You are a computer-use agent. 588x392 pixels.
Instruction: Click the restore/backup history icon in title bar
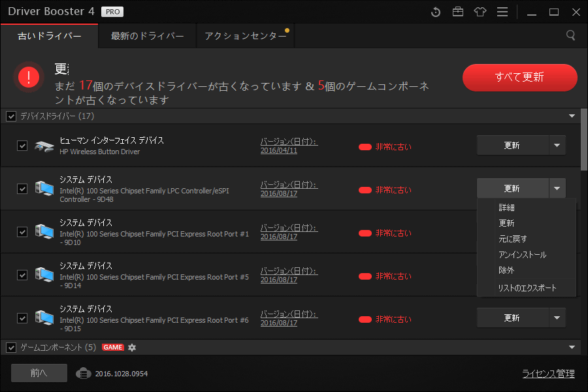(435, 12)
